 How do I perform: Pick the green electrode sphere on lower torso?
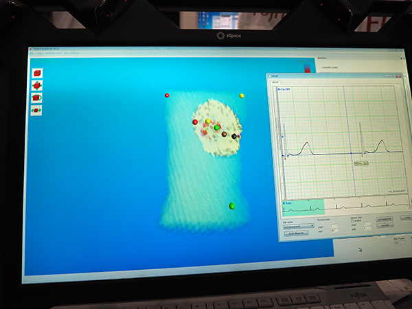click(x=232, y=205)
